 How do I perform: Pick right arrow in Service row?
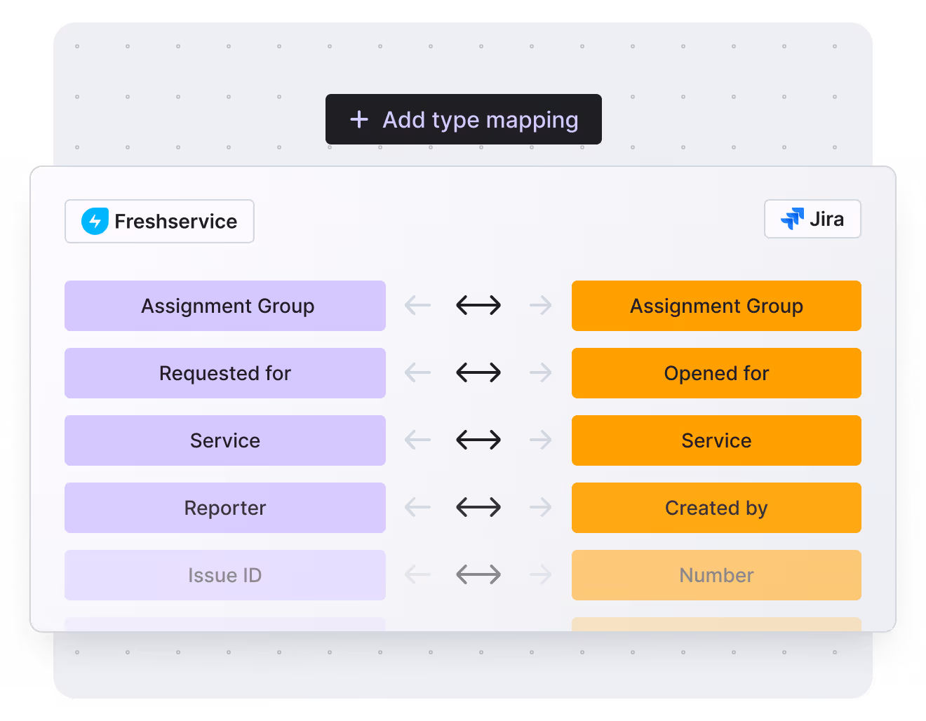point(540,440)
